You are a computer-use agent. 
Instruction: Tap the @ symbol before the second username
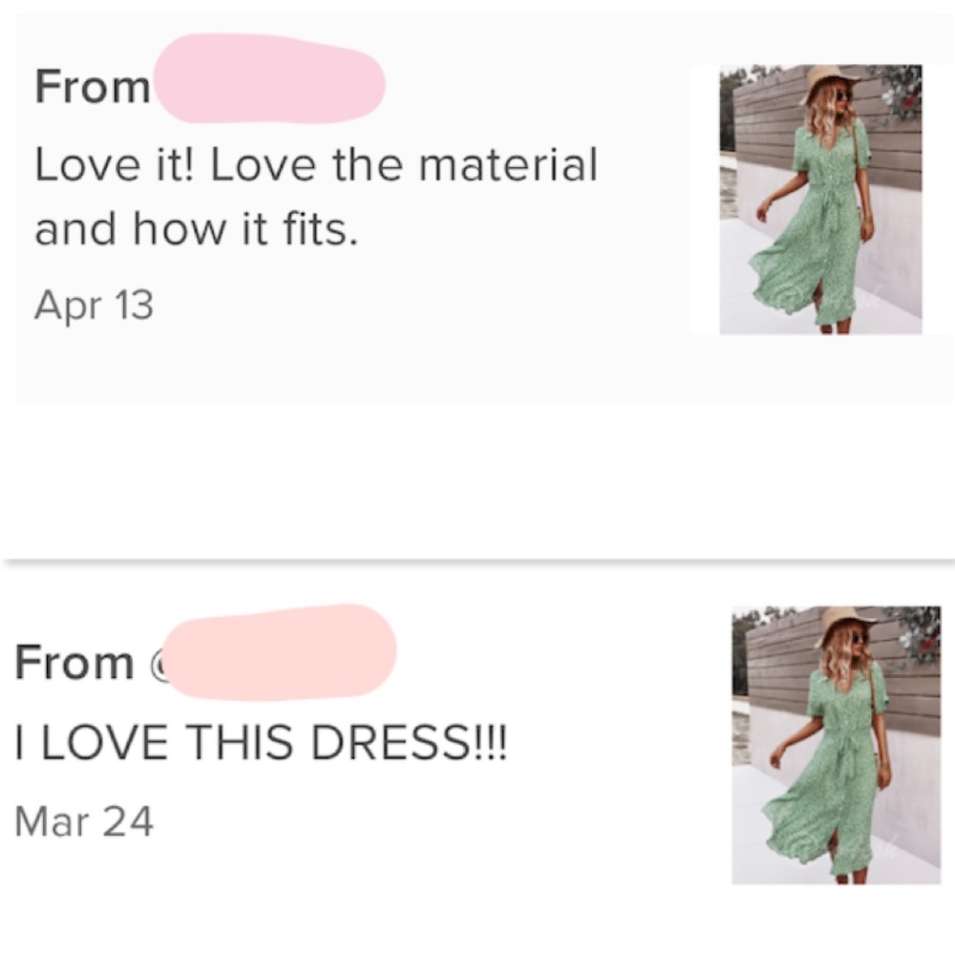[x=159, y=665]
